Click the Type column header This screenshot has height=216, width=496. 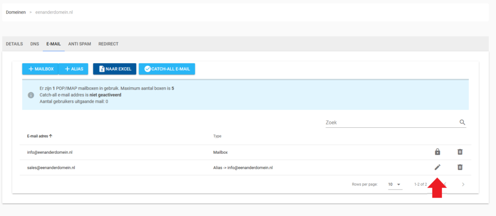[x=217, y=136]
